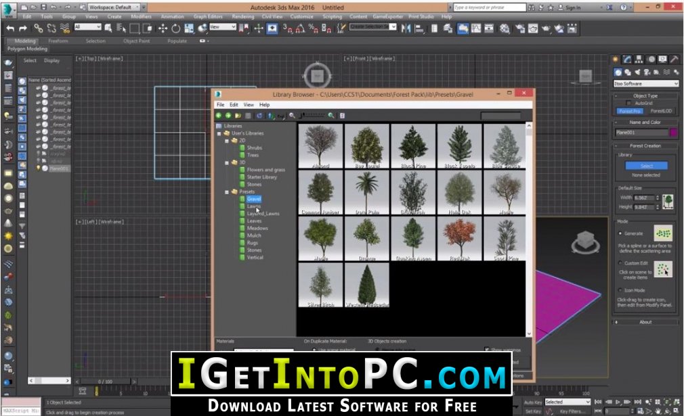
Task: Open the Workspace: Default dropdown
Action: click(114, 7)
